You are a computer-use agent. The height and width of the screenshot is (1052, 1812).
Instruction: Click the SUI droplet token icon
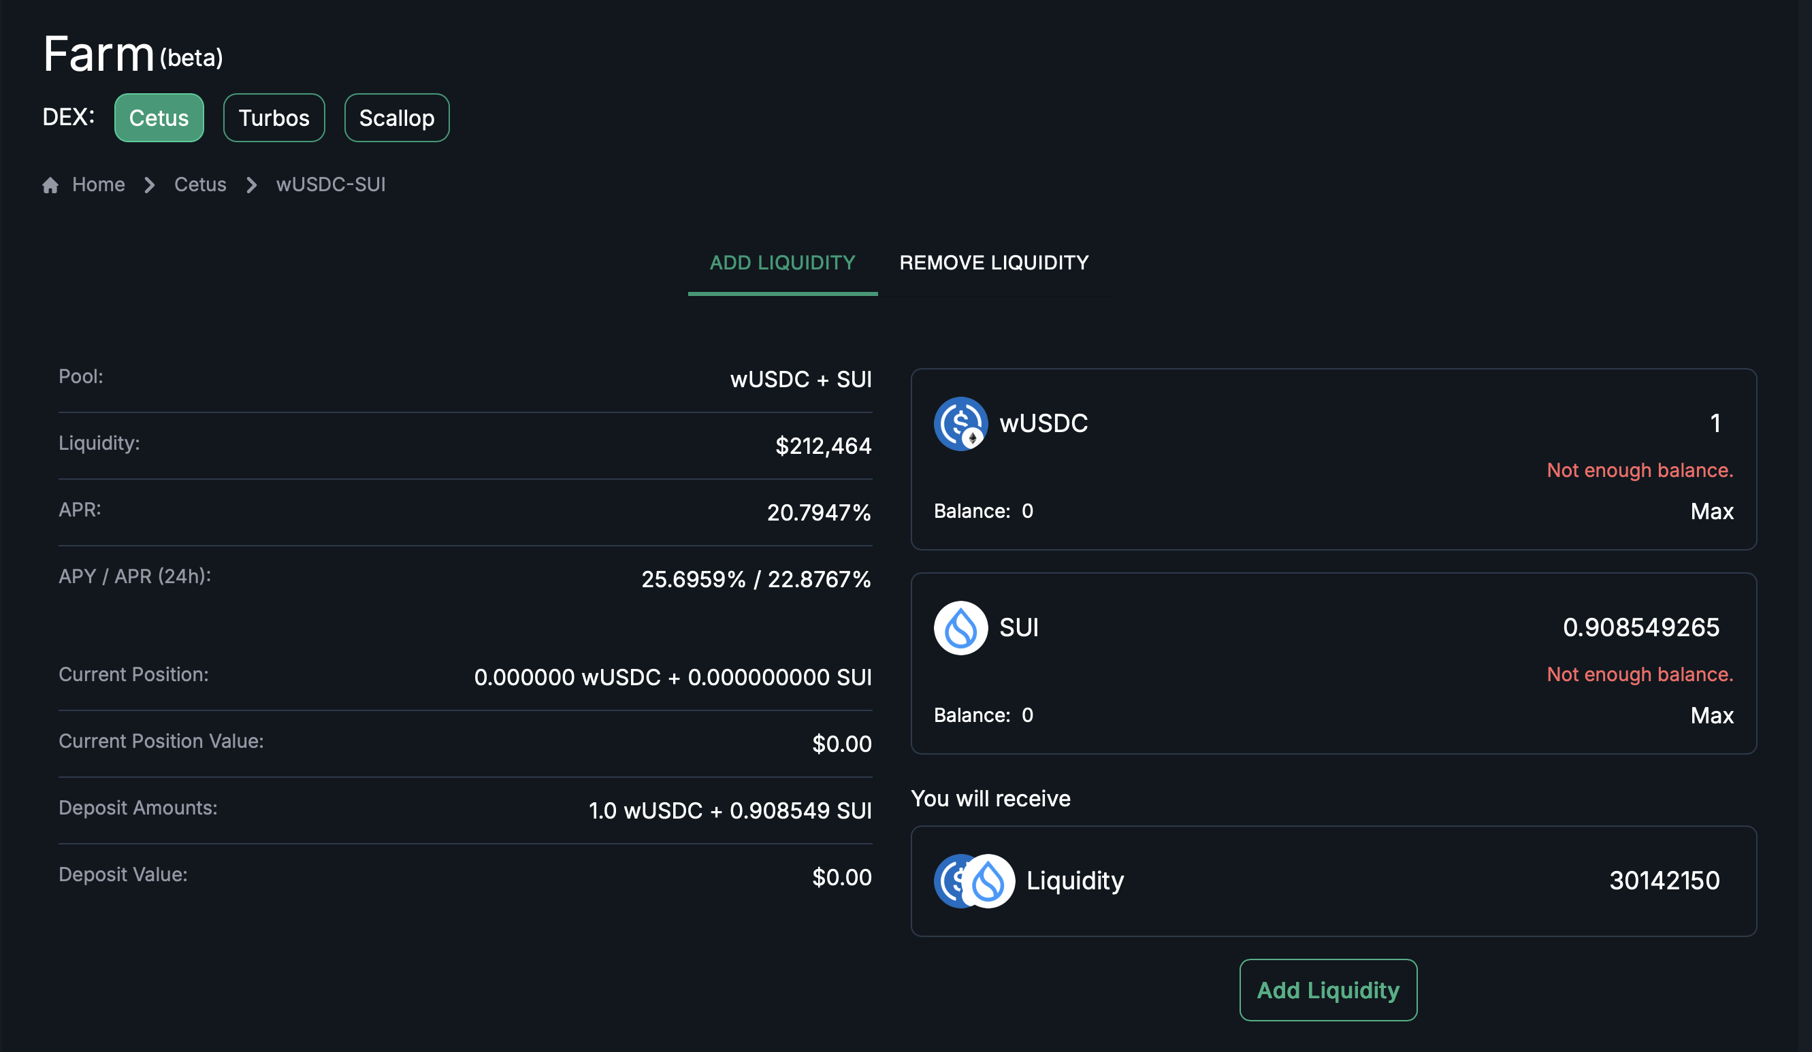[x=960, y=628]
